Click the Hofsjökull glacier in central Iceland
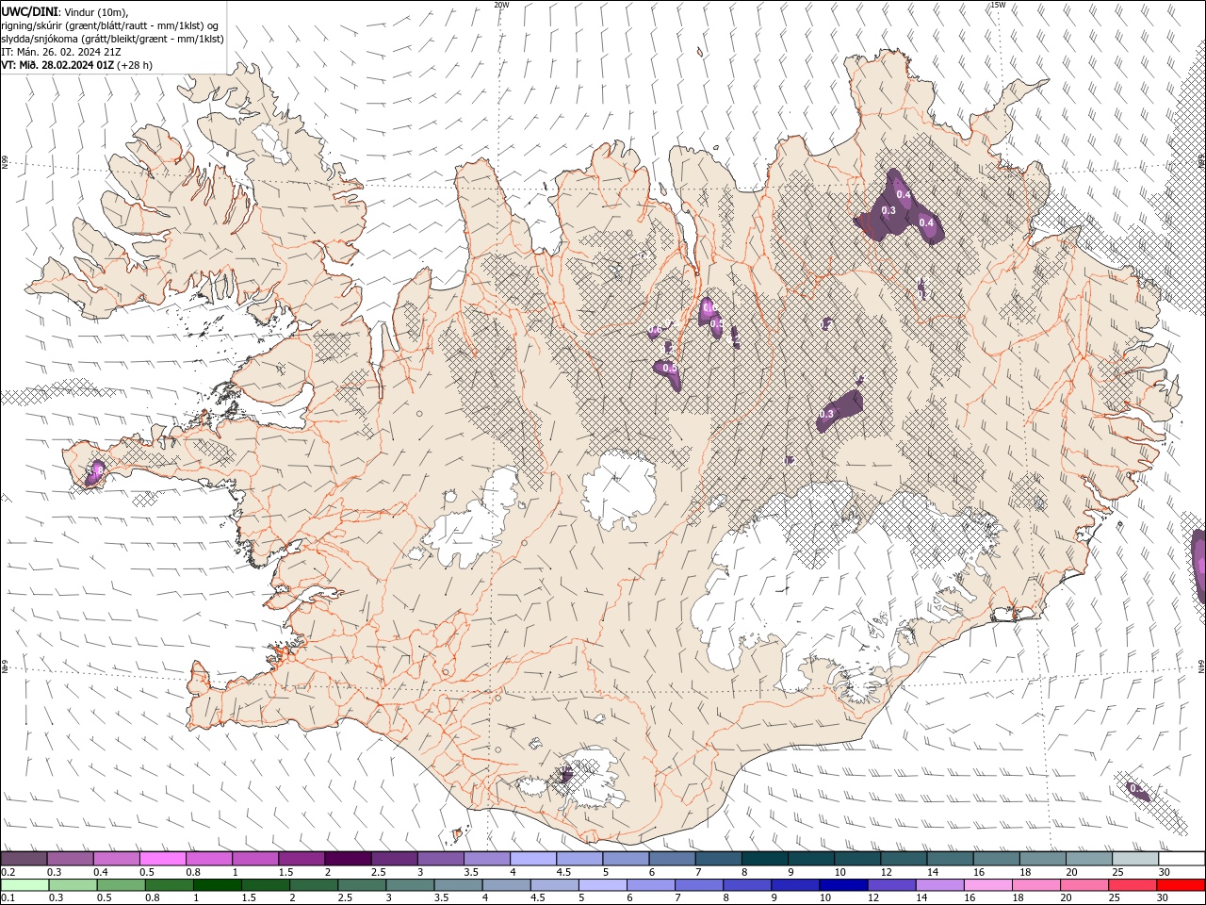This screenshot has width=1206, height=905. [619, 490]
